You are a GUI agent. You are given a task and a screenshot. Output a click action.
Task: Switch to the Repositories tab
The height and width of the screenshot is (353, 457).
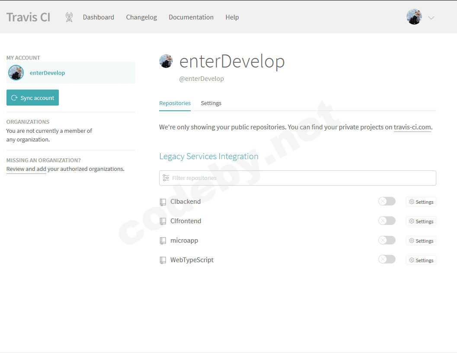175,103
